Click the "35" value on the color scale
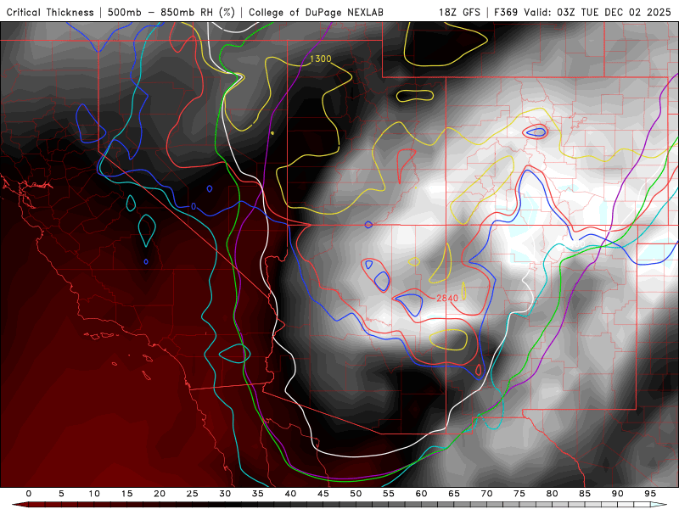The width and height of the screenshot is (679, 509). click(258, 494)
